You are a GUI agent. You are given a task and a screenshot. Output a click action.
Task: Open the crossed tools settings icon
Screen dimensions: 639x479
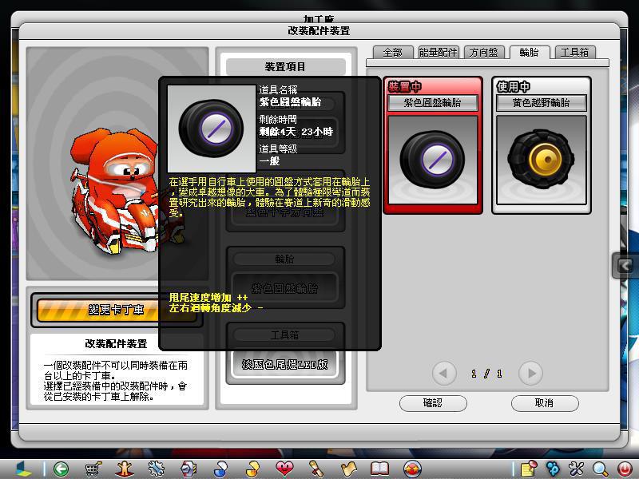pyautogui.click(x=577, y=469)
